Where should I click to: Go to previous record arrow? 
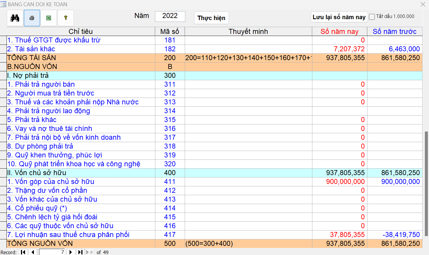tap(33, 252)
